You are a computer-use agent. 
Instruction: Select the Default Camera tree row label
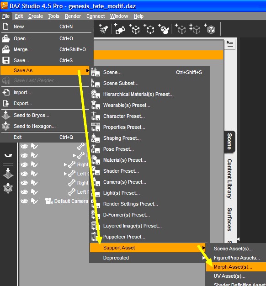click(x=71, y=201)
